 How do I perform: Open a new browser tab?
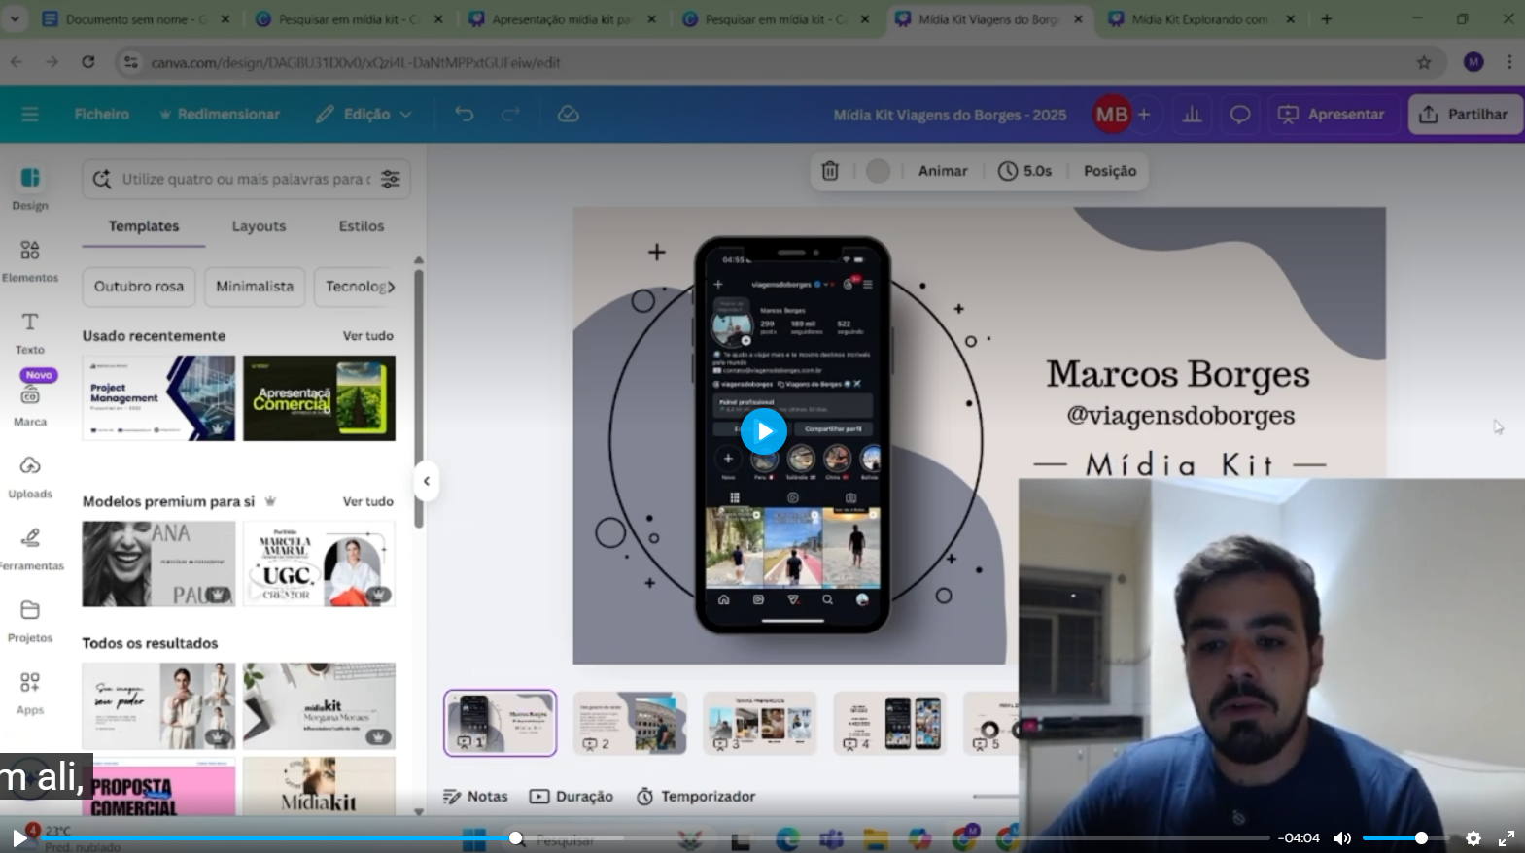point(1327,18)
